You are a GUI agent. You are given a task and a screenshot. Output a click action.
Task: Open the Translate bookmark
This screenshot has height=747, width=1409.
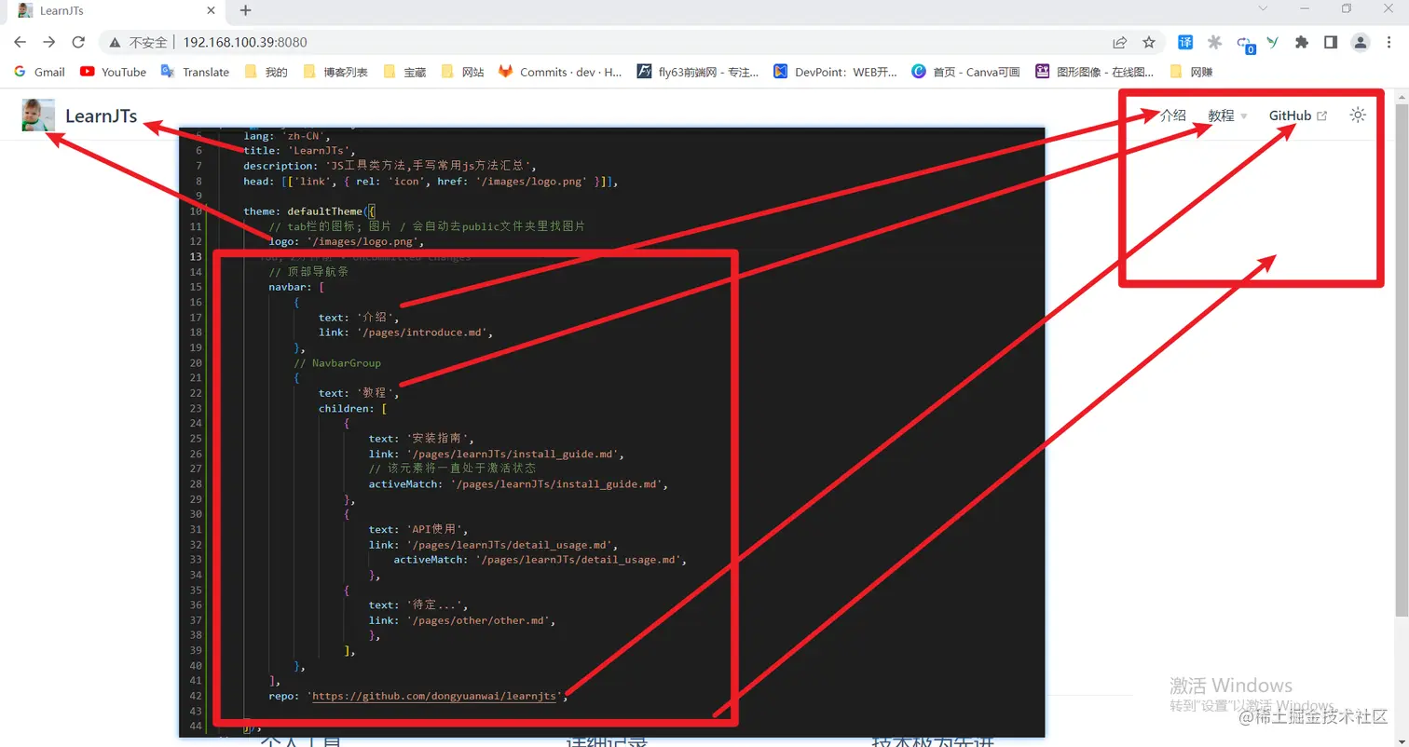pyautogui.click(x=195, y=72)
